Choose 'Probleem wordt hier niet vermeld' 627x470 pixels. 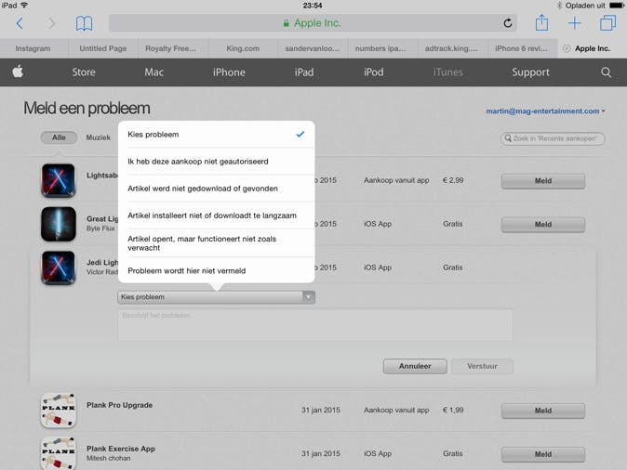click(x=217, y=270)
